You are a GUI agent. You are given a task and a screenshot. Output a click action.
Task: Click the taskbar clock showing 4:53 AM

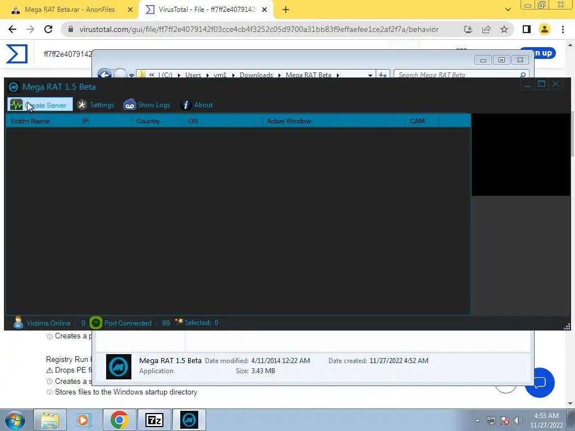pos(546,420)
